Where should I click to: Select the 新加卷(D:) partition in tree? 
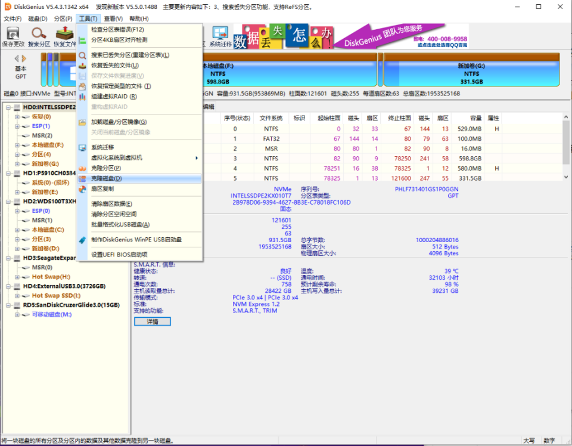coord(46,249)
